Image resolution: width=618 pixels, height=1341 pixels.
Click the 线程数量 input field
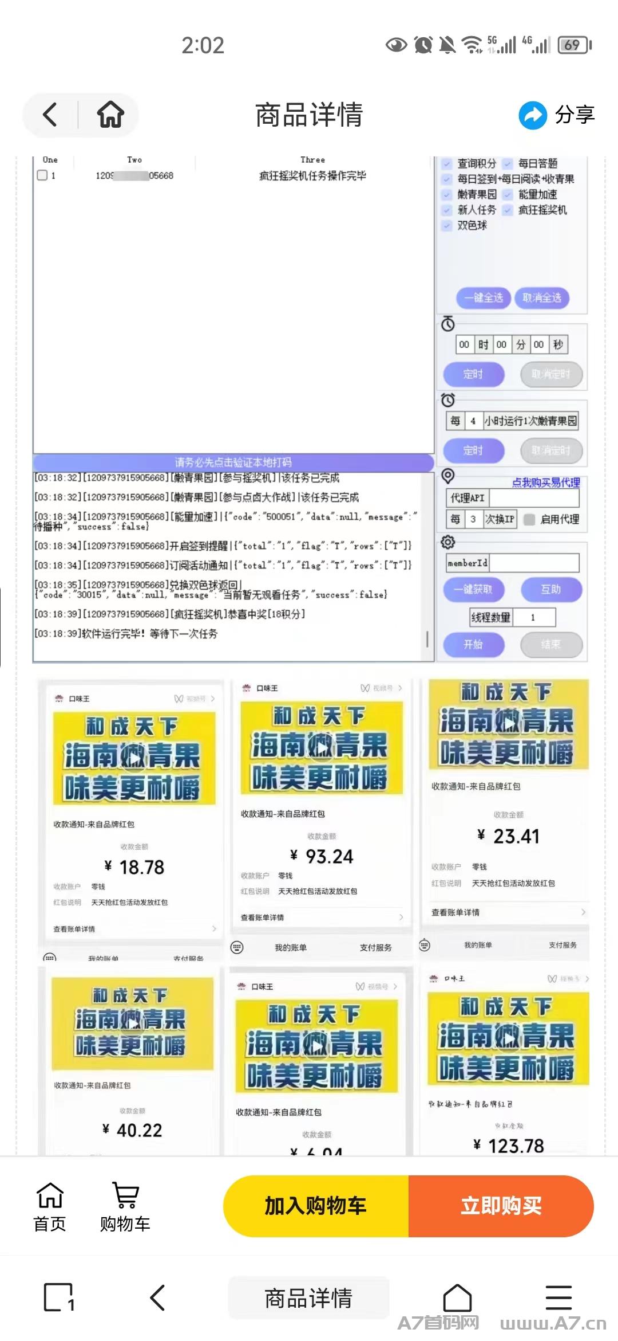(x=533, y=617)
